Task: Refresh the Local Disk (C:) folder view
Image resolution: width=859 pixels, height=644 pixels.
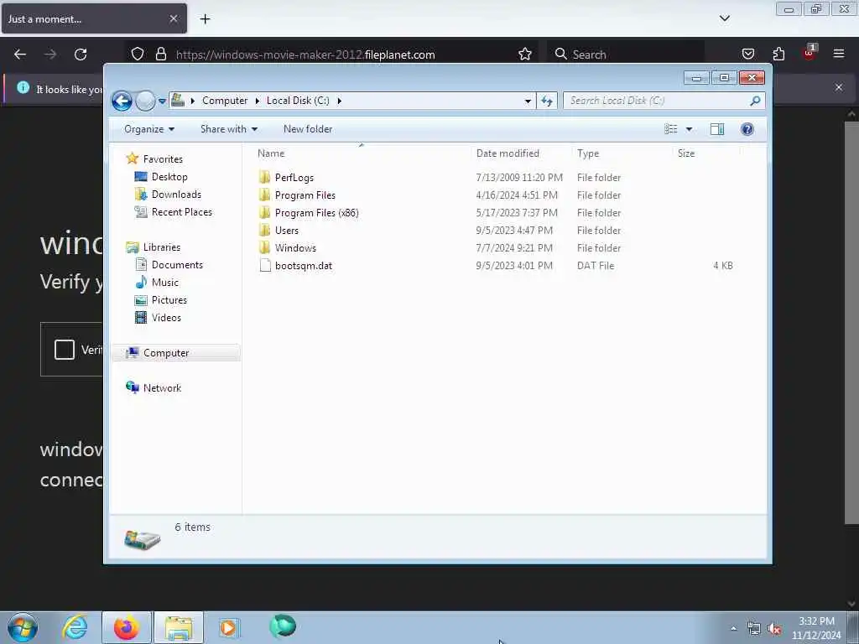Action: coord(547,101)
